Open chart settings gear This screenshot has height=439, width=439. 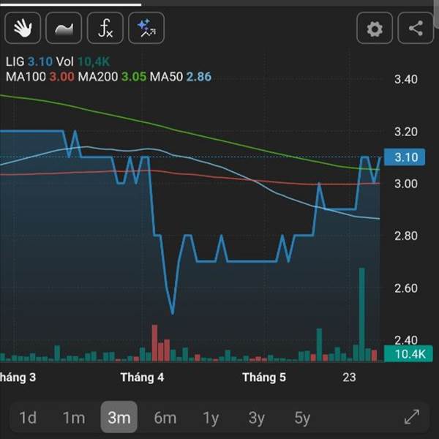point(375,28)
